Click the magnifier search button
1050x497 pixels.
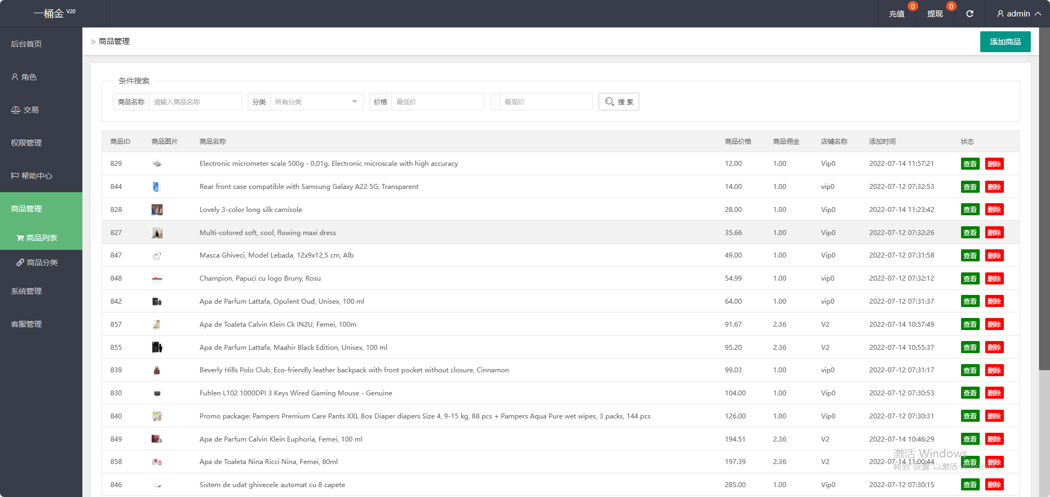pyautogui.click(x=618, y=102)
